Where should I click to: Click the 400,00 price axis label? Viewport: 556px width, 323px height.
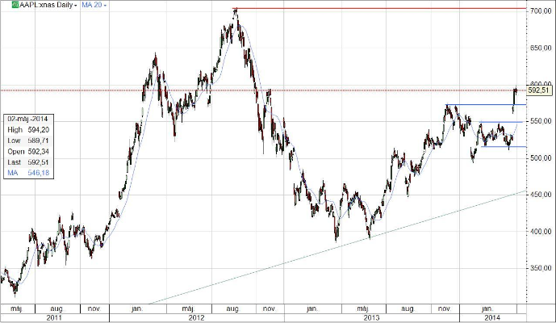point(541,232)
